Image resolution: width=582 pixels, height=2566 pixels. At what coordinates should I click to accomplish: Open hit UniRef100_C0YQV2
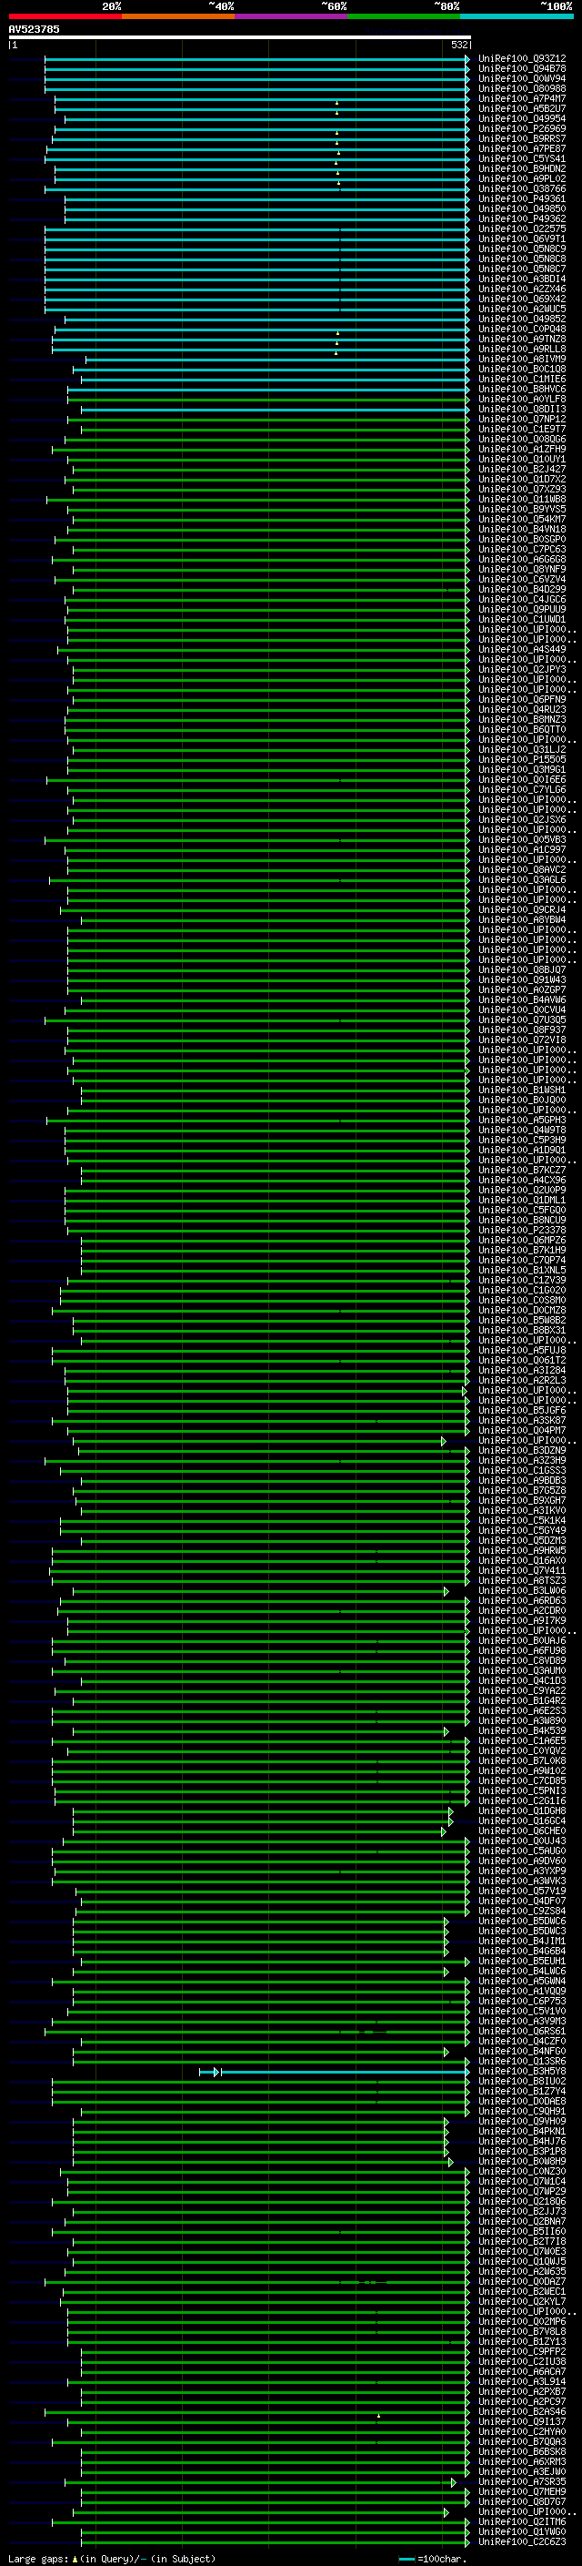pyautogui.click(x=522, y=1751)
